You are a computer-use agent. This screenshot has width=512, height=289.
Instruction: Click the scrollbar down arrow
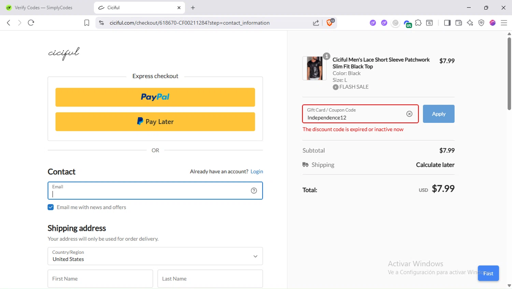509,286
